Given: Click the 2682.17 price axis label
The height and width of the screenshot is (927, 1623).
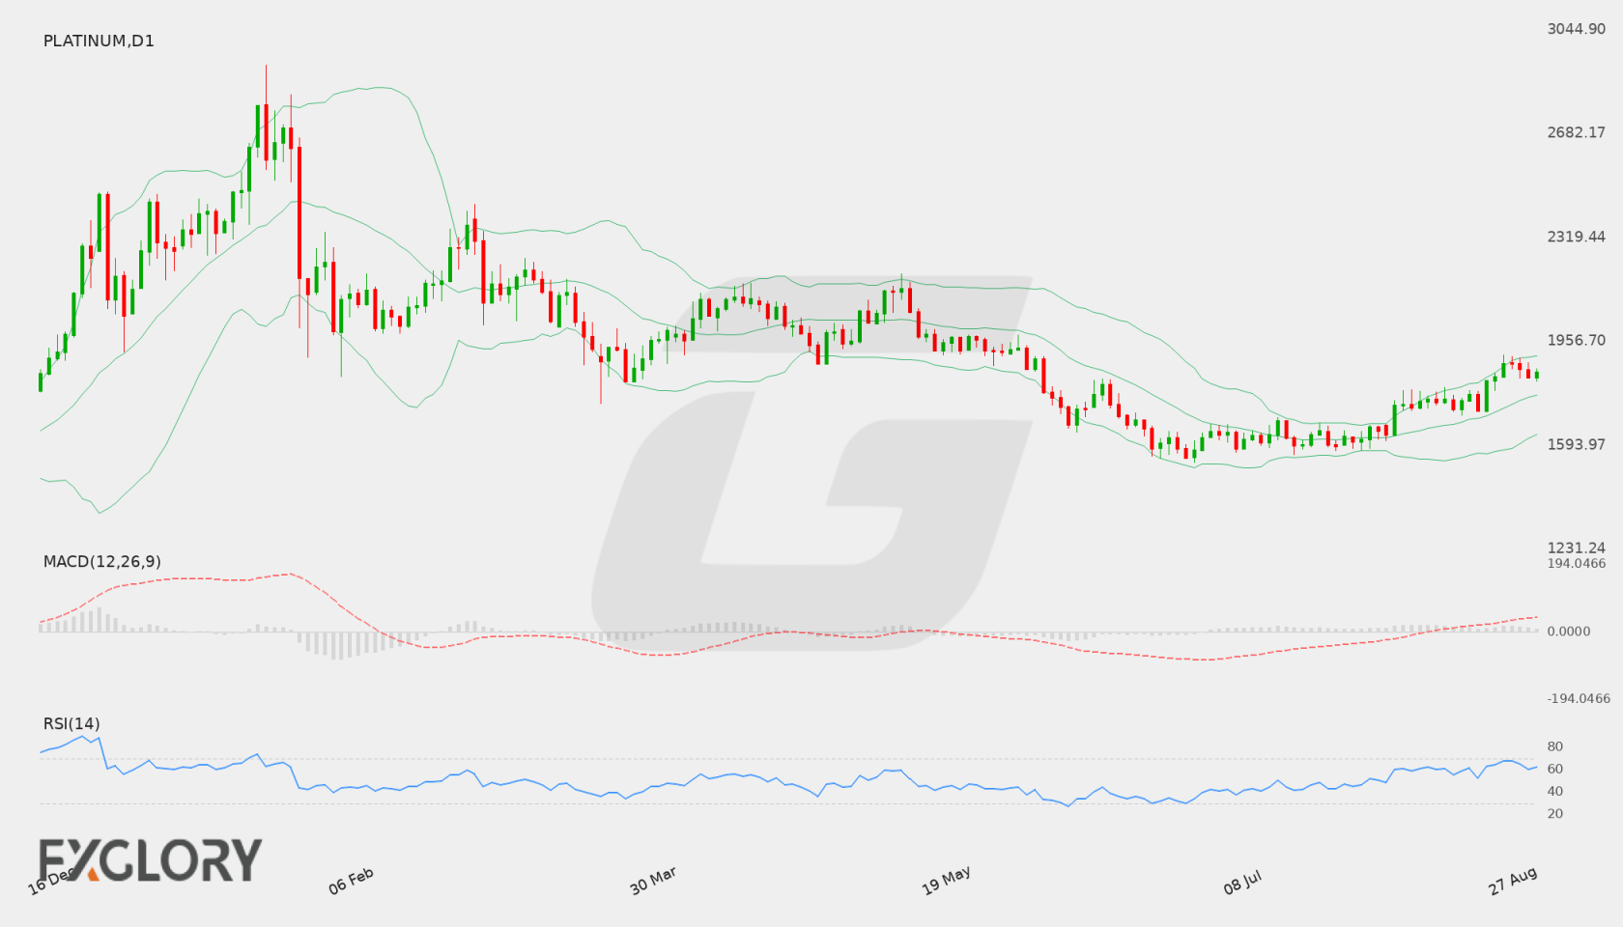Looking at the screenshot, I should 1576,132.
